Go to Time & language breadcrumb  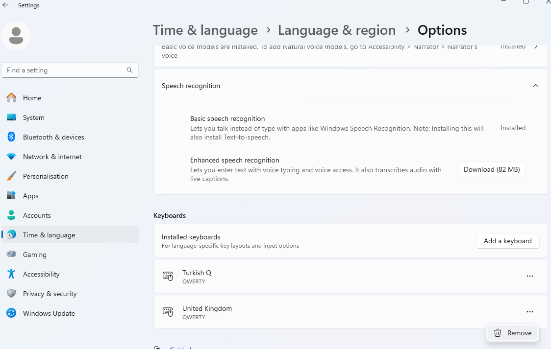205,30
